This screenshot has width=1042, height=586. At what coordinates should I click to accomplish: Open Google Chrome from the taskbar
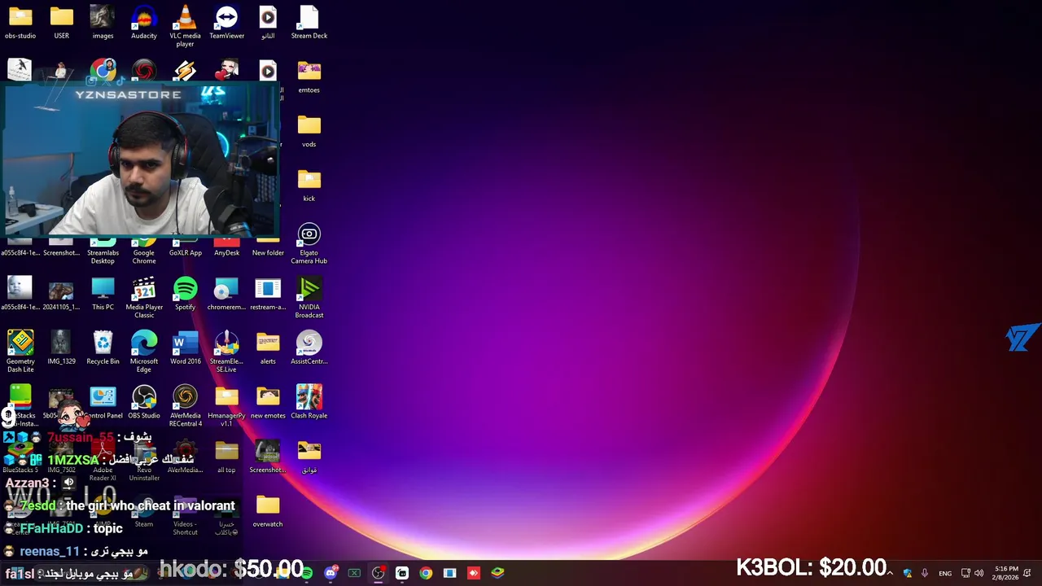(426, 573)
